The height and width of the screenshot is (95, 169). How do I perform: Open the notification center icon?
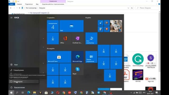pos(157,93)
